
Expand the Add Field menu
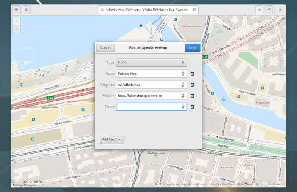pos(112,140)
